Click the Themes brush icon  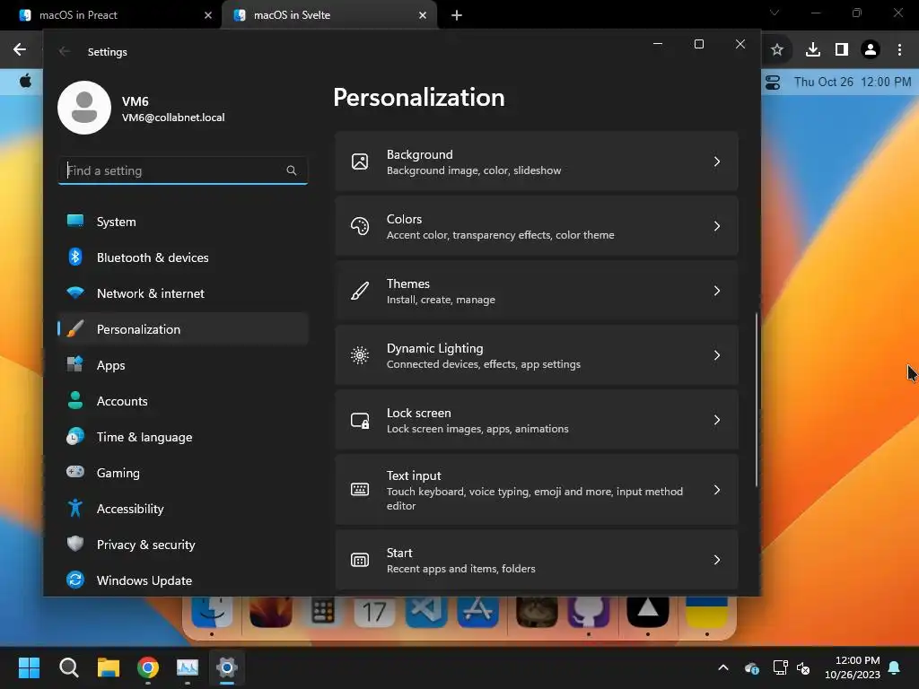click(x=360, y=291)
